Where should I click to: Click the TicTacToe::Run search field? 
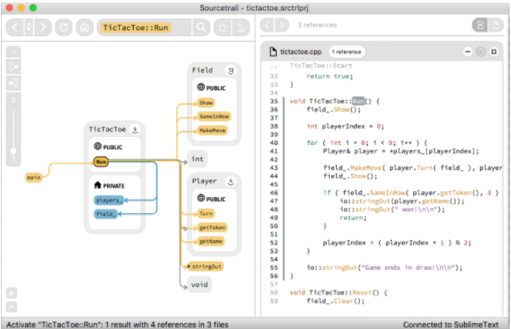144,27
